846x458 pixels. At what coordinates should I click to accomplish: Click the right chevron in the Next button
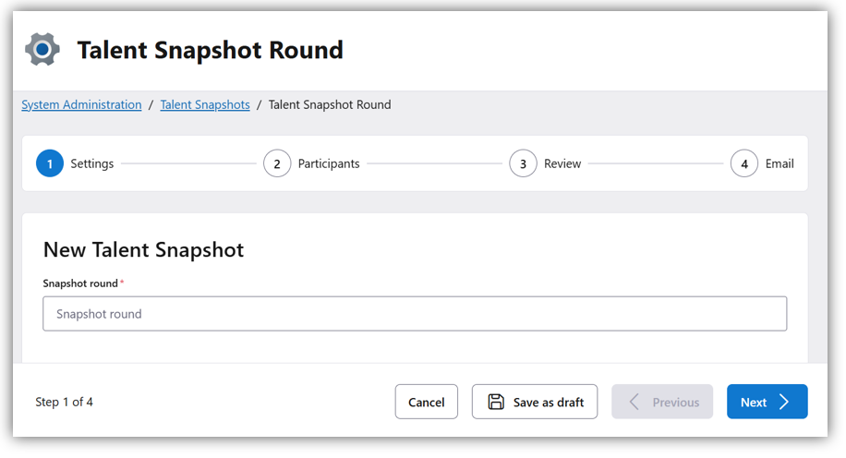tap(784, 402)
